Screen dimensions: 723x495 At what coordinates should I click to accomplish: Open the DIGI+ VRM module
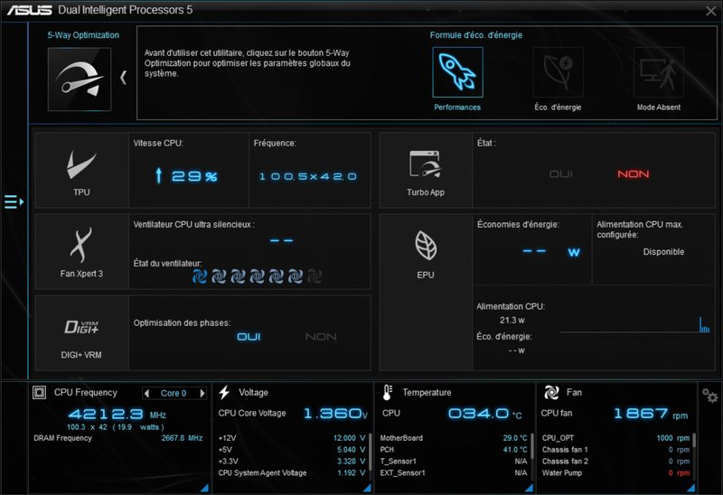pyautogui.click(x=81, y=332)
